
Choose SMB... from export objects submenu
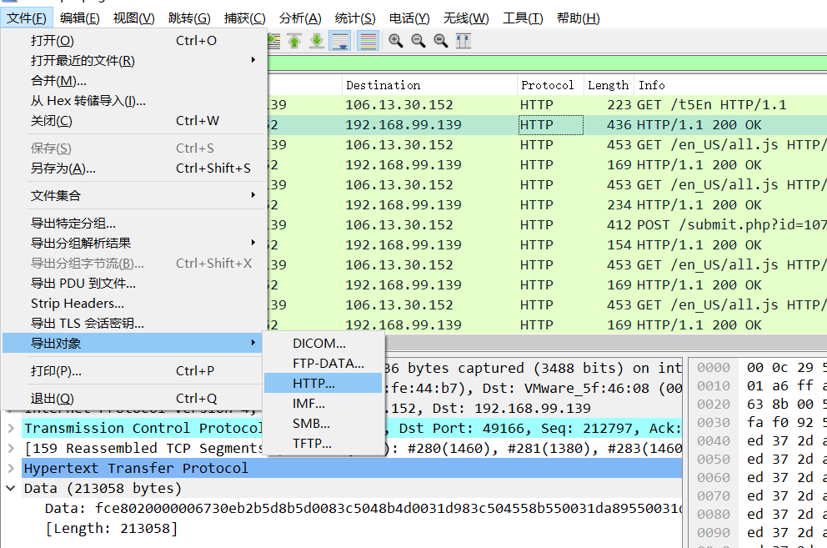311,423
